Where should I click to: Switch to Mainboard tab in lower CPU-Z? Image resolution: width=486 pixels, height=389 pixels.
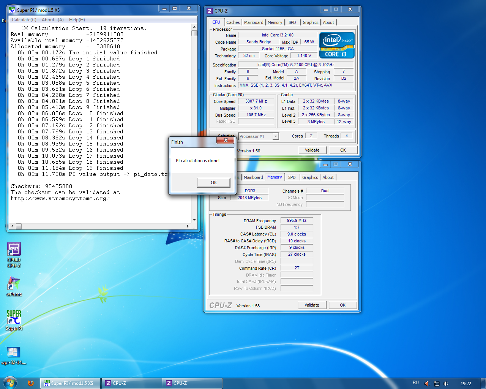click(x=253, y=177)
